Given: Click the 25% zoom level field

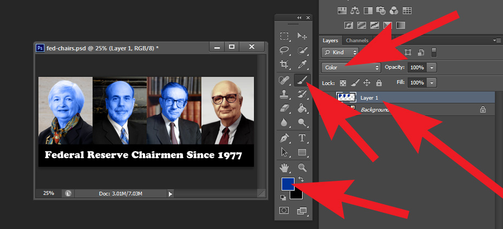Looking at the screenshot, I should point(49,193).
